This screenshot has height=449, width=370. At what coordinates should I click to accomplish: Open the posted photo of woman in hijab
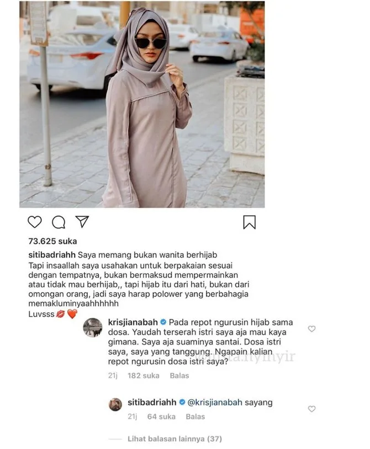[x=142, y=104]
